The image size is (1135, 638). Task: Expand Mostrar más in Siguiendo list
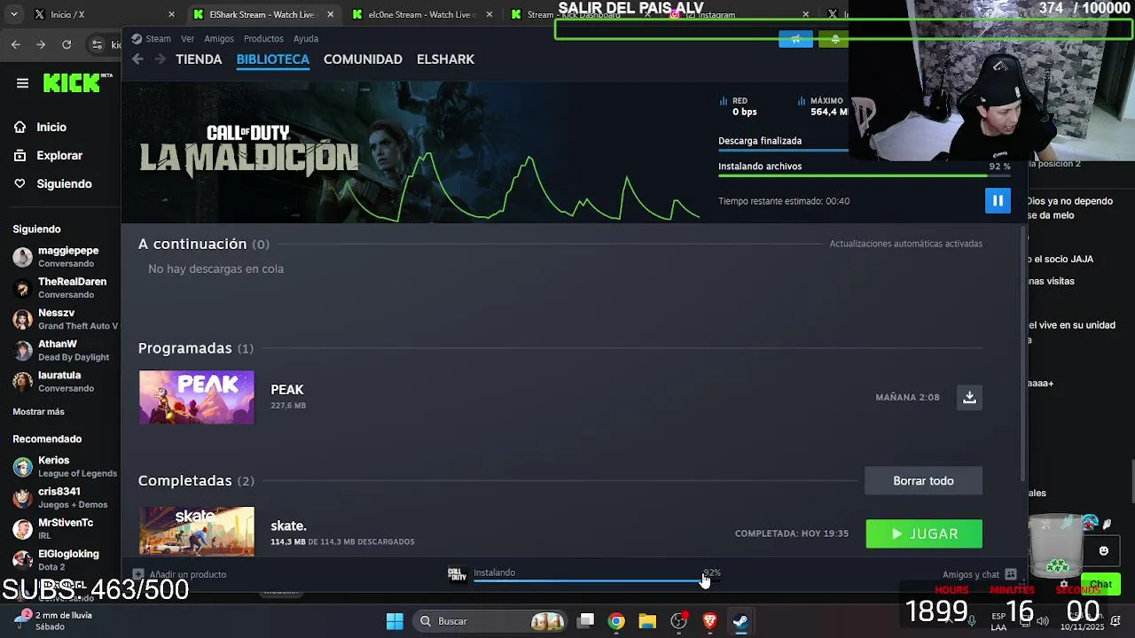pos(38,412)
